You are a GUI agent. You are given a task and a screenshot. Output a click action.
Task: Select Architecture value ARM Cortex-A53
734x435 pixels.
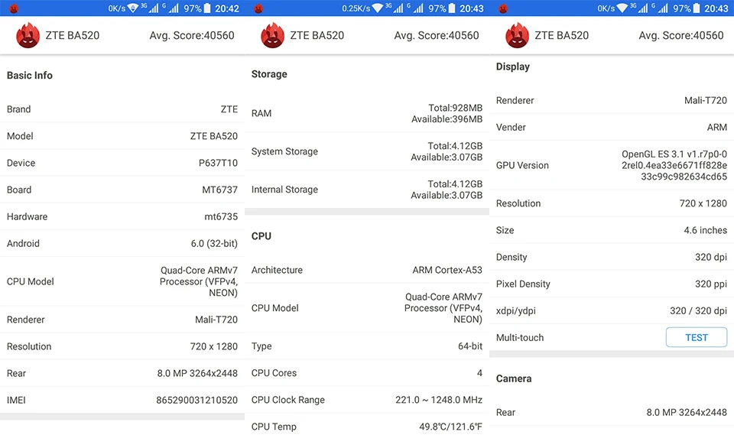pyautogui.click(x=447, y=270)
